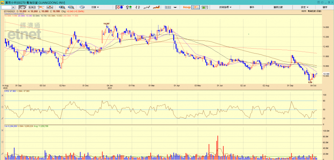This screenshot has width=334, height=160.
Task: Click the move handle of RSI panel
Action: click(x=3, y=107)
